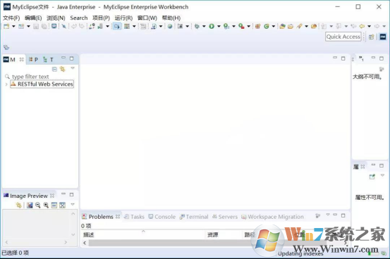This screenshot has height=259, width=390.
Task: Open the 编辑(E) menu
Action: coord(33,18)
